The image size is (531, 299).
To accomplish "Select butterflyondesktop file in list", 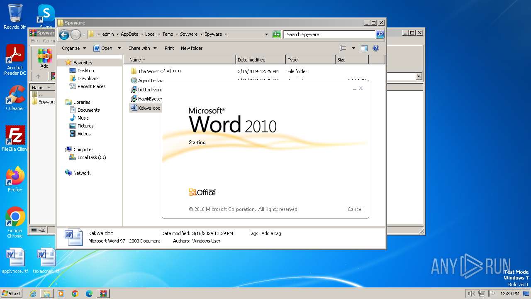I will (x=146, y=90).
